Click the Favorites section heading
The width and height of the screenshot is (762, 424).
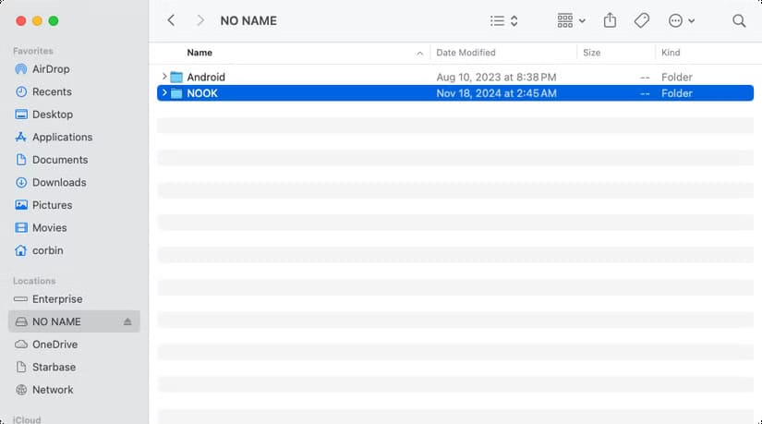[33, 51]
